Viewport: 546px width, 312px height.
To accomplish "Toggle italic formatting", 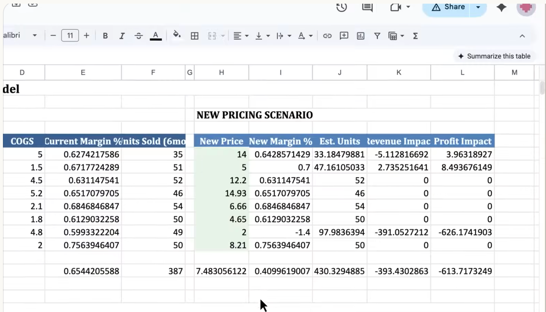I will [122, 36].
